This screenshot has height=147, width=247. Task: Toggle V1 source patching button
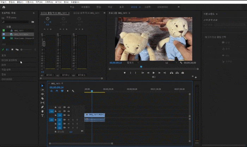[x=52, y=111]
